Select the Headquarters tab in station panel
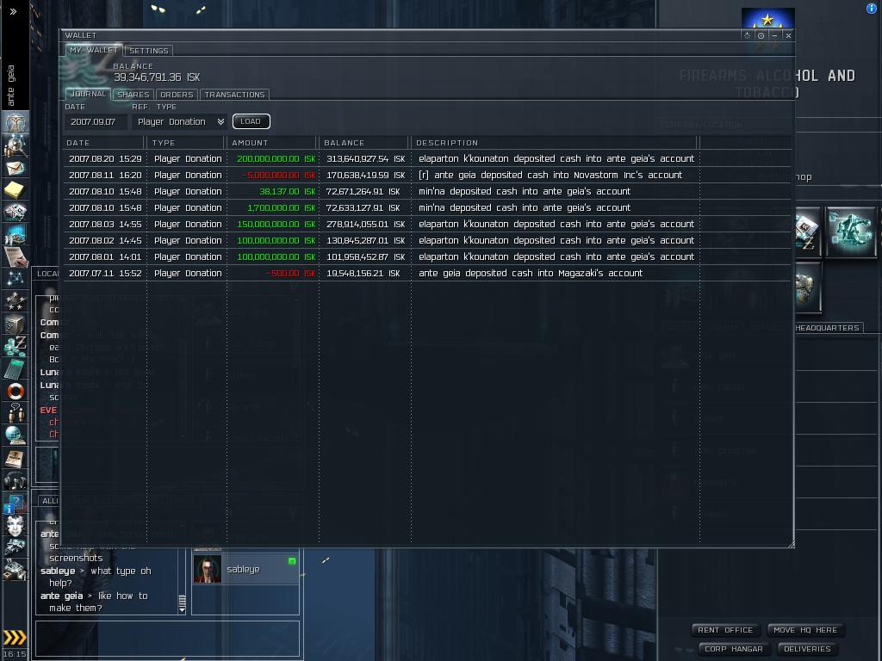Image resolution: width=882 pixels, height=661 pixels. pos(828,328)
